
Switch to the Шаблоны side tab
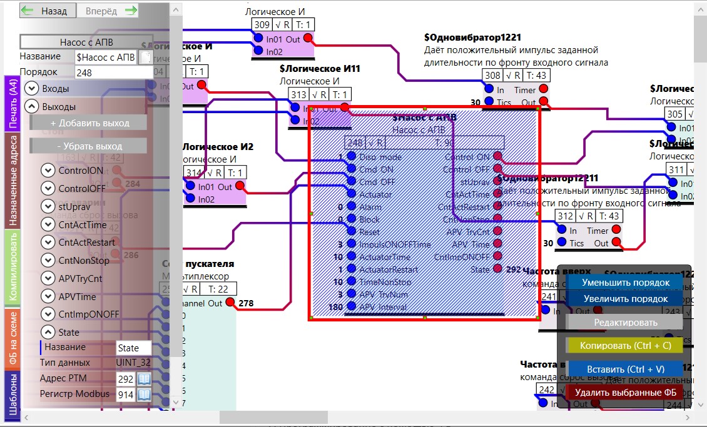(12, 395)
